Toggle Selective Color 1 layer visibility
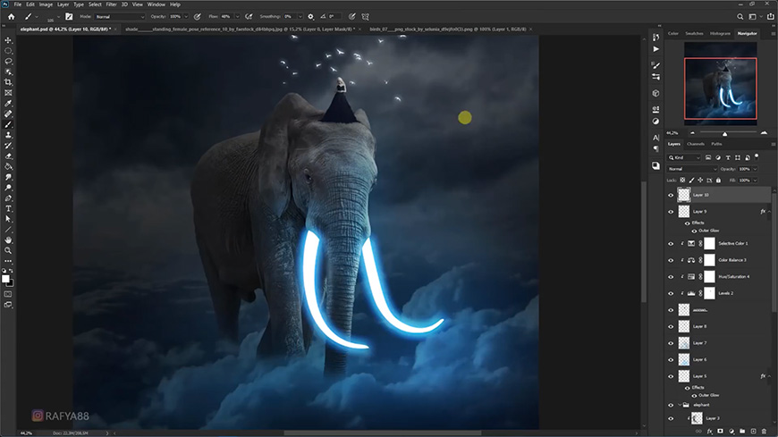778x437 pixels. (x=671, y=244)
